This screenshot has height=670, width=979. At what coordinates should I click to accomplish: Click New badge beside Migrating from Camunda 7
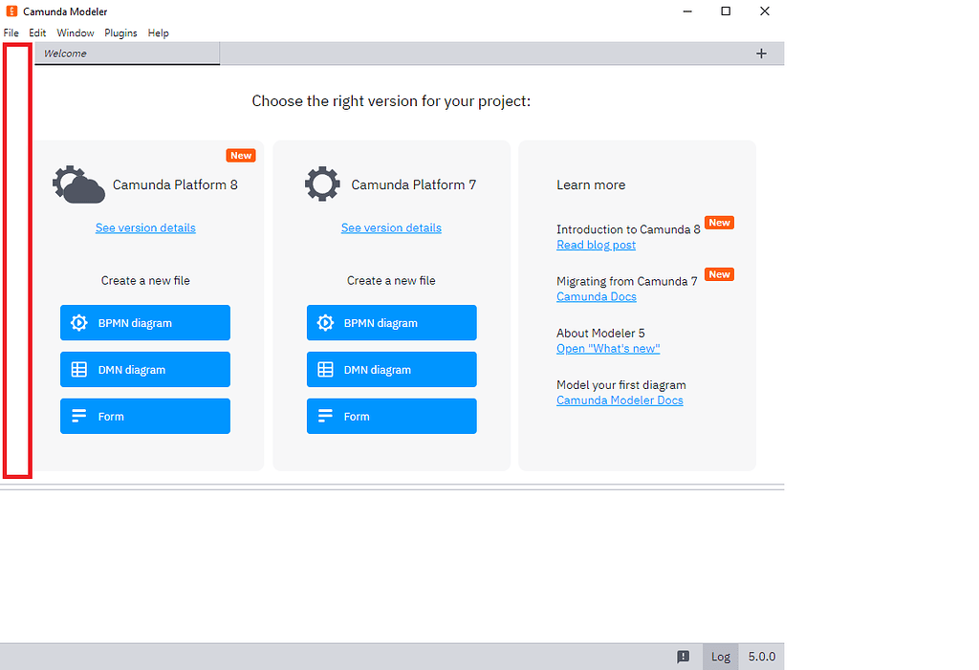(x=719, y=274)
